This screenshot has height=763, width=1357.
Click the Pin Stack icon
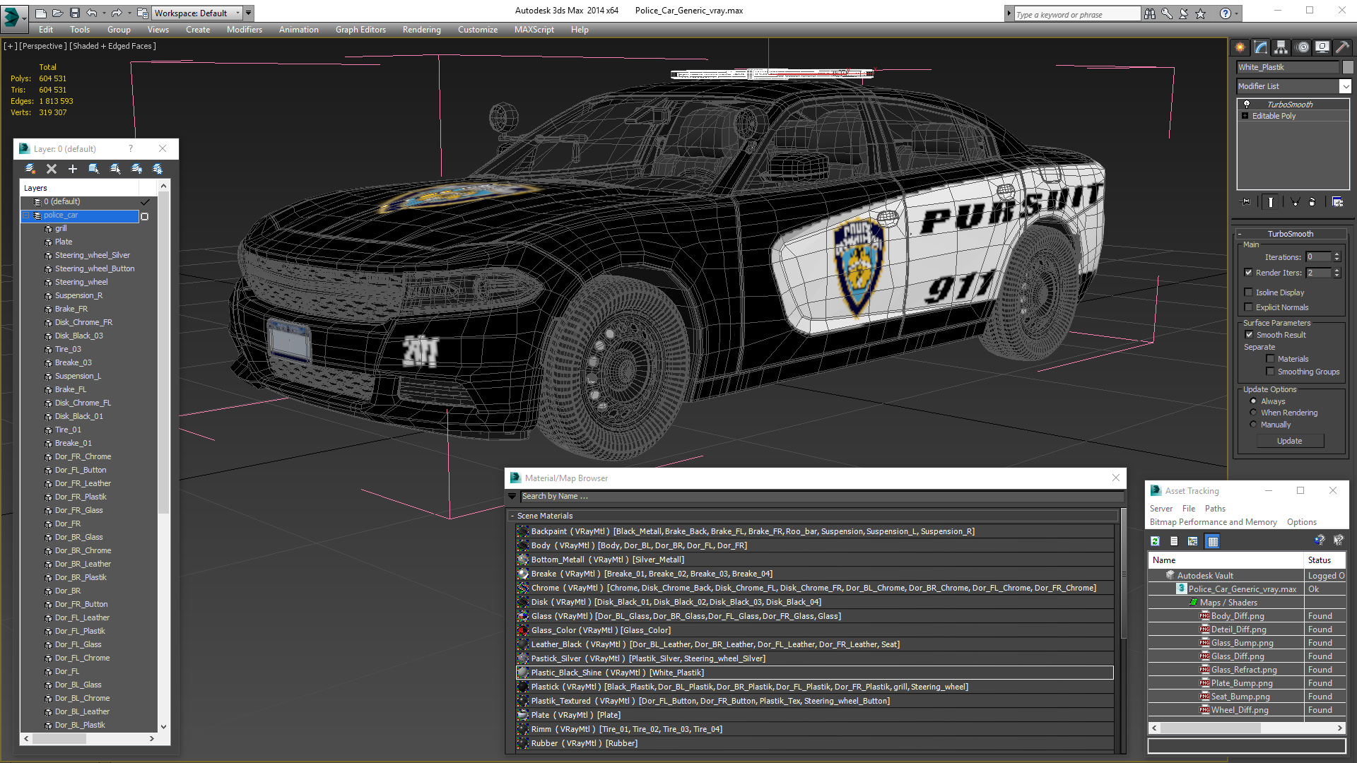(x=1246, y=202)
